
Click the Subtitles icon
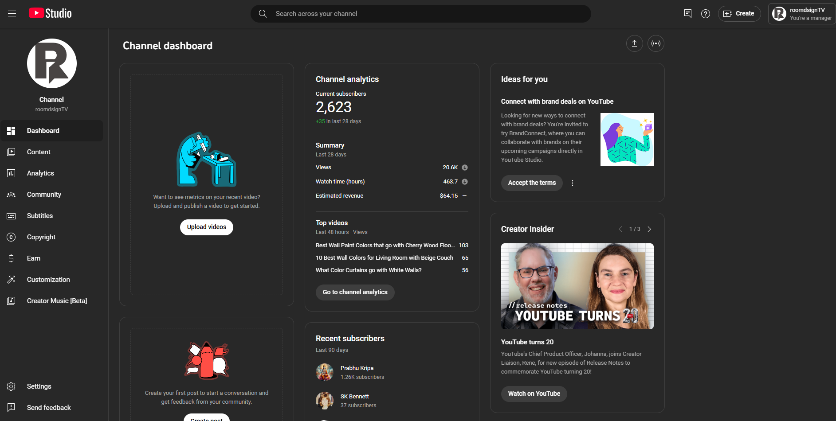[11, 216]
